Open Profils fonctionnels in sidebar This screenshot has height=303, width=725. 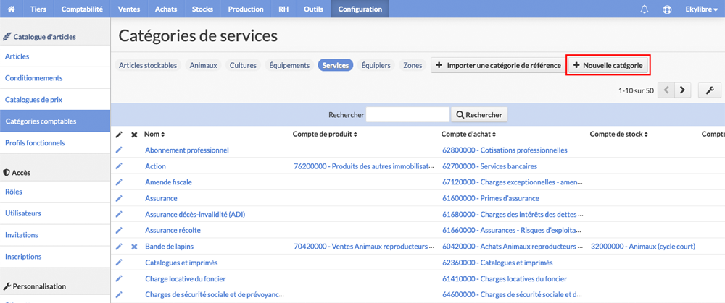point(55,143)
